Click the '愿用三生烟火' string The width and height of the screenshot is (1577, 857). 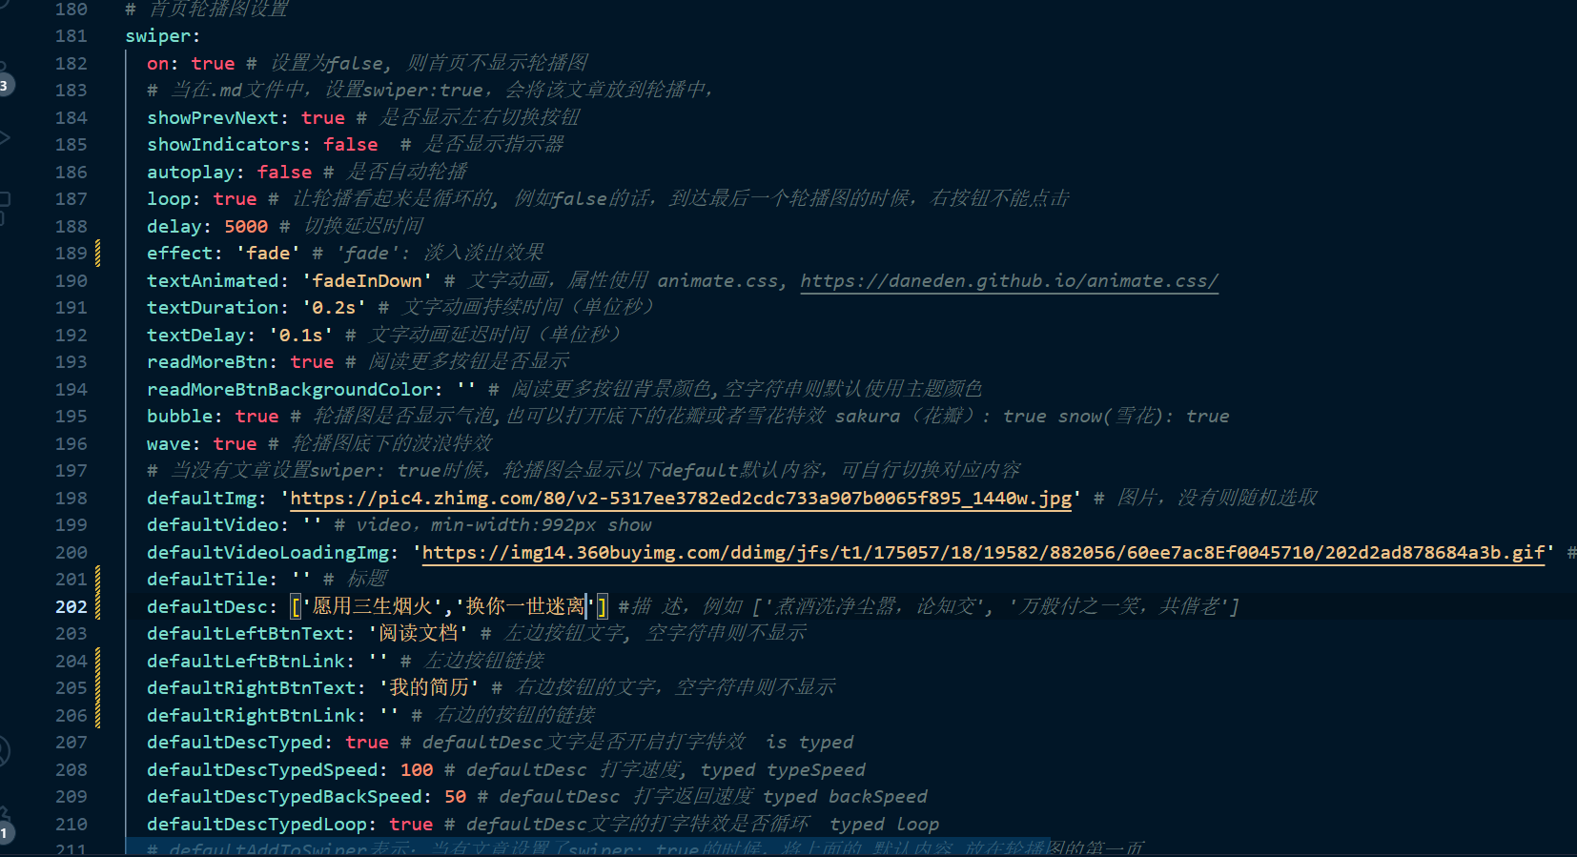373,607
